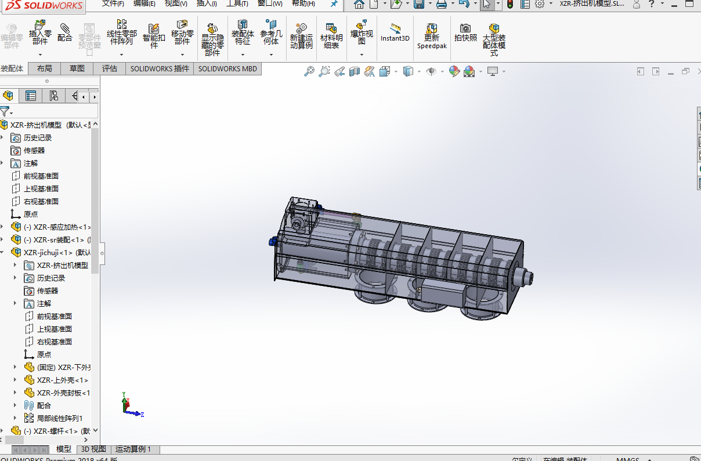Click the Section View icon
The width and height of the screenshot is (701, 461).
pos(355,71)
